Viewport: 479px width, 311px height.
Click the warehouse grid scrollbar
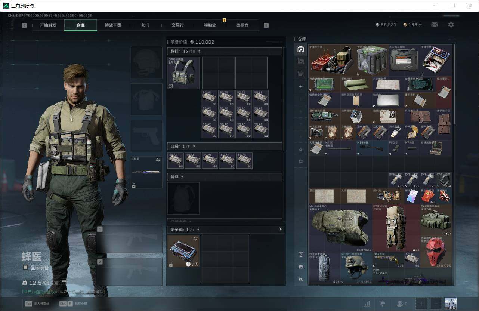pos(454,84)
